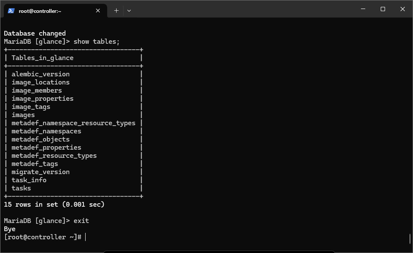Close the terminal window

tap(403, 9)
